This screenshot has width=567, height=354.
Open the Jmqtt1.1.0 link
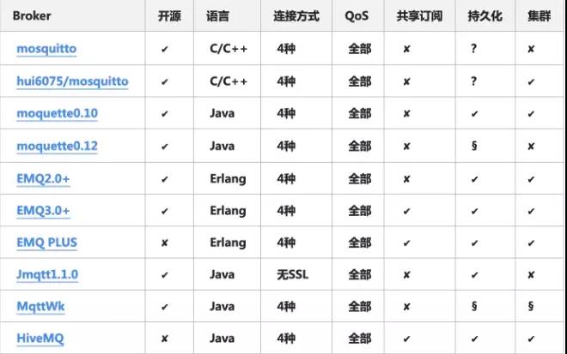tap(47, 274)
